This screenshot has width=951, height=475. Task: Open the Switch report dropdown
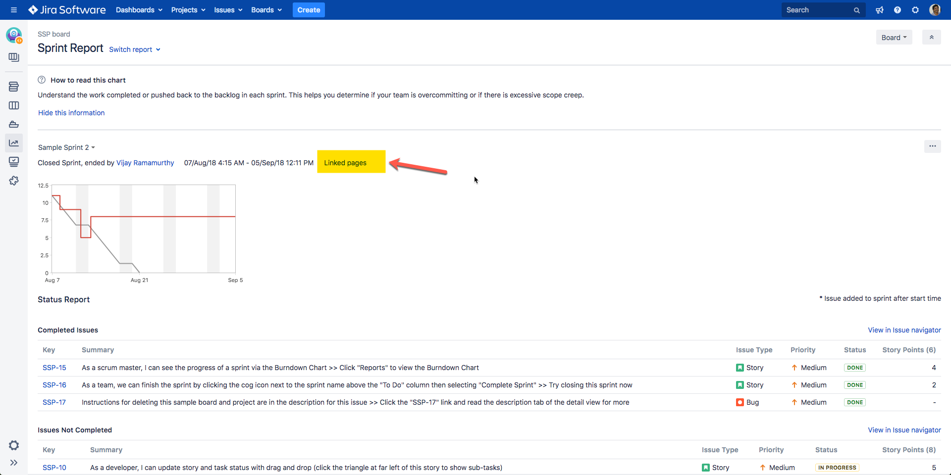(134, 49)
